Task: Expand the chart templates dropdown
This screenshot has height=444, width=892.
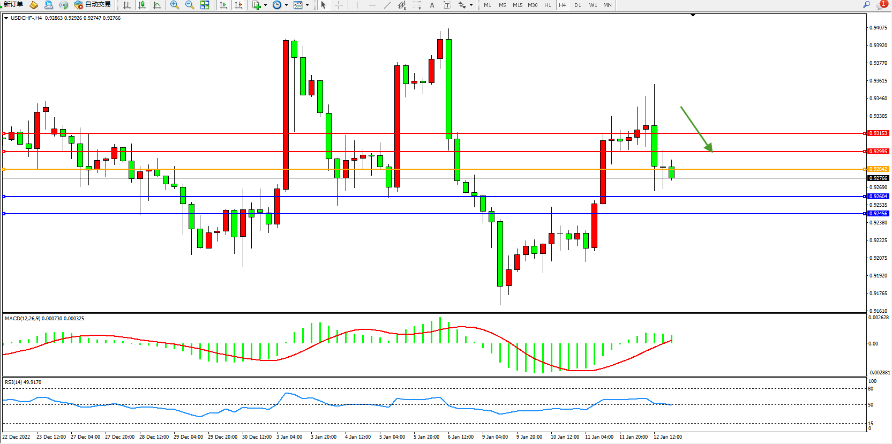Action: pos(307,5)
